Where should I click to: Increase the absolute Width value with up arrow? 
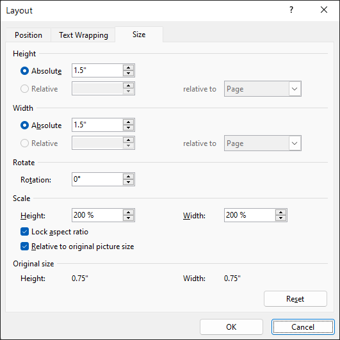click(x=128, y=122)
